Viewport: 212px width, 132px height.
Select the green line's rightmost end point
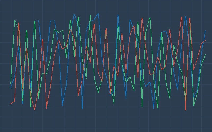click(205, 55)
